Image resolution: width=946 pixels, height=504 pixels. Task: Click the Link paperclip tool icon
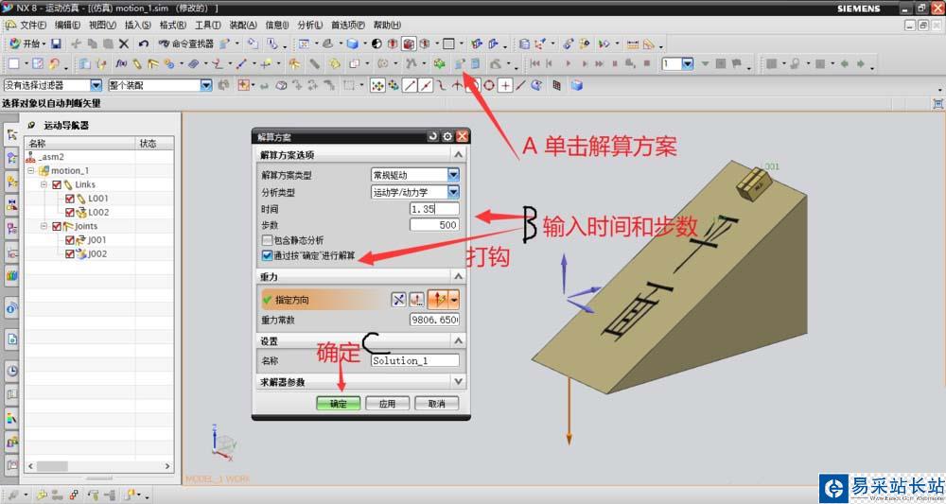137,63
